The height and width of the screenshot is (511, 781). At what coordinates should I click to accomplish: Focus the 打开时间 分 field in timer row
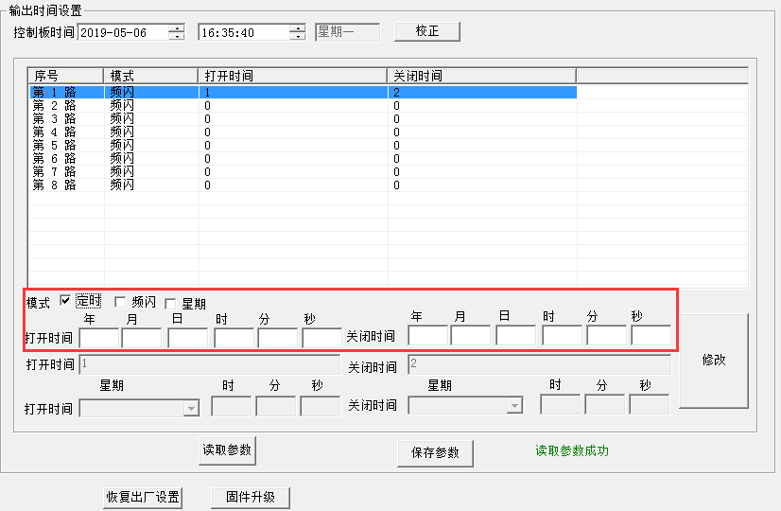pyautogui.click(x=278, y=339)
